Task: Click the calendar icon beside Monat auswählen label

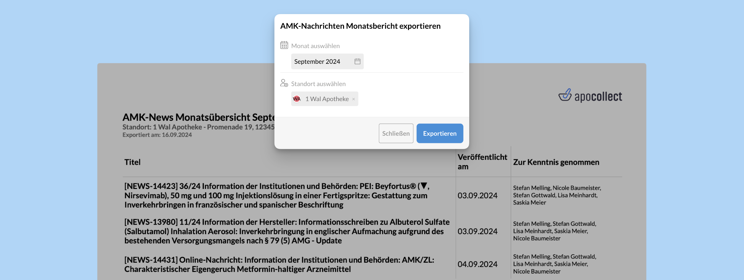Action: pos(284,45)
